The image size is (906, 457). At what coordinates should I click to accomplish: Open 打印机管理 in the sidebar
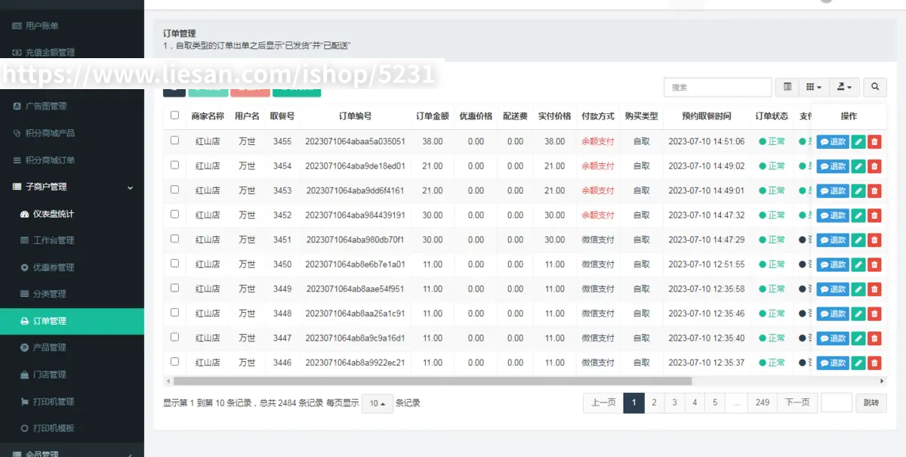point(72,401)
